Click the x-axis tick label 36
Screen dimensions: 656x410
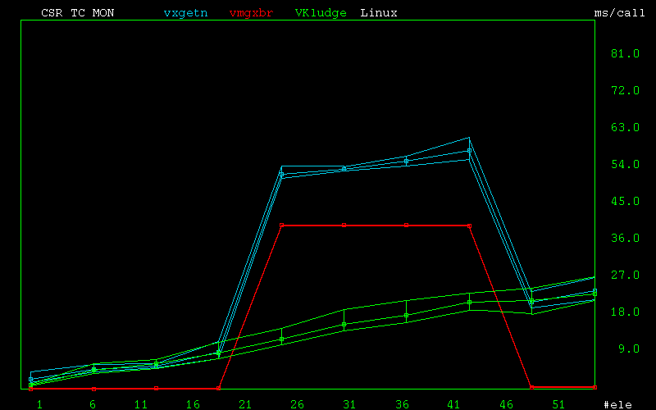point(402,404)
